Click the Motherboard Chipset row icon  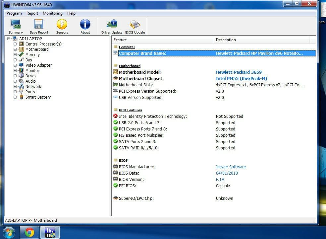click(x=116, y=78)
